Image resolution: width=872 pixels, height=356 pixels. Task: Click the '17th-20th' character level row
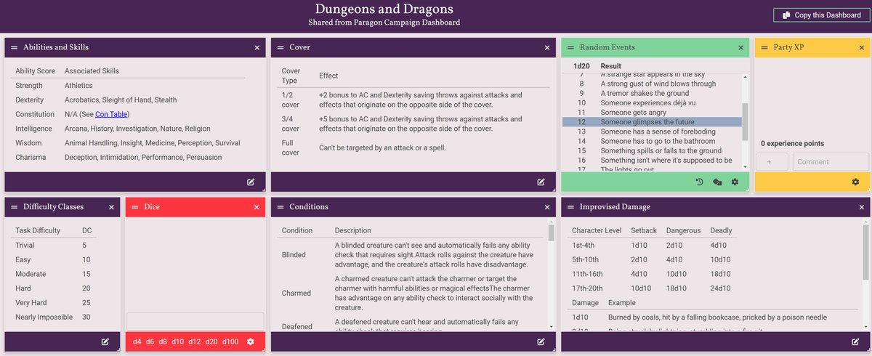coord(652,288)
